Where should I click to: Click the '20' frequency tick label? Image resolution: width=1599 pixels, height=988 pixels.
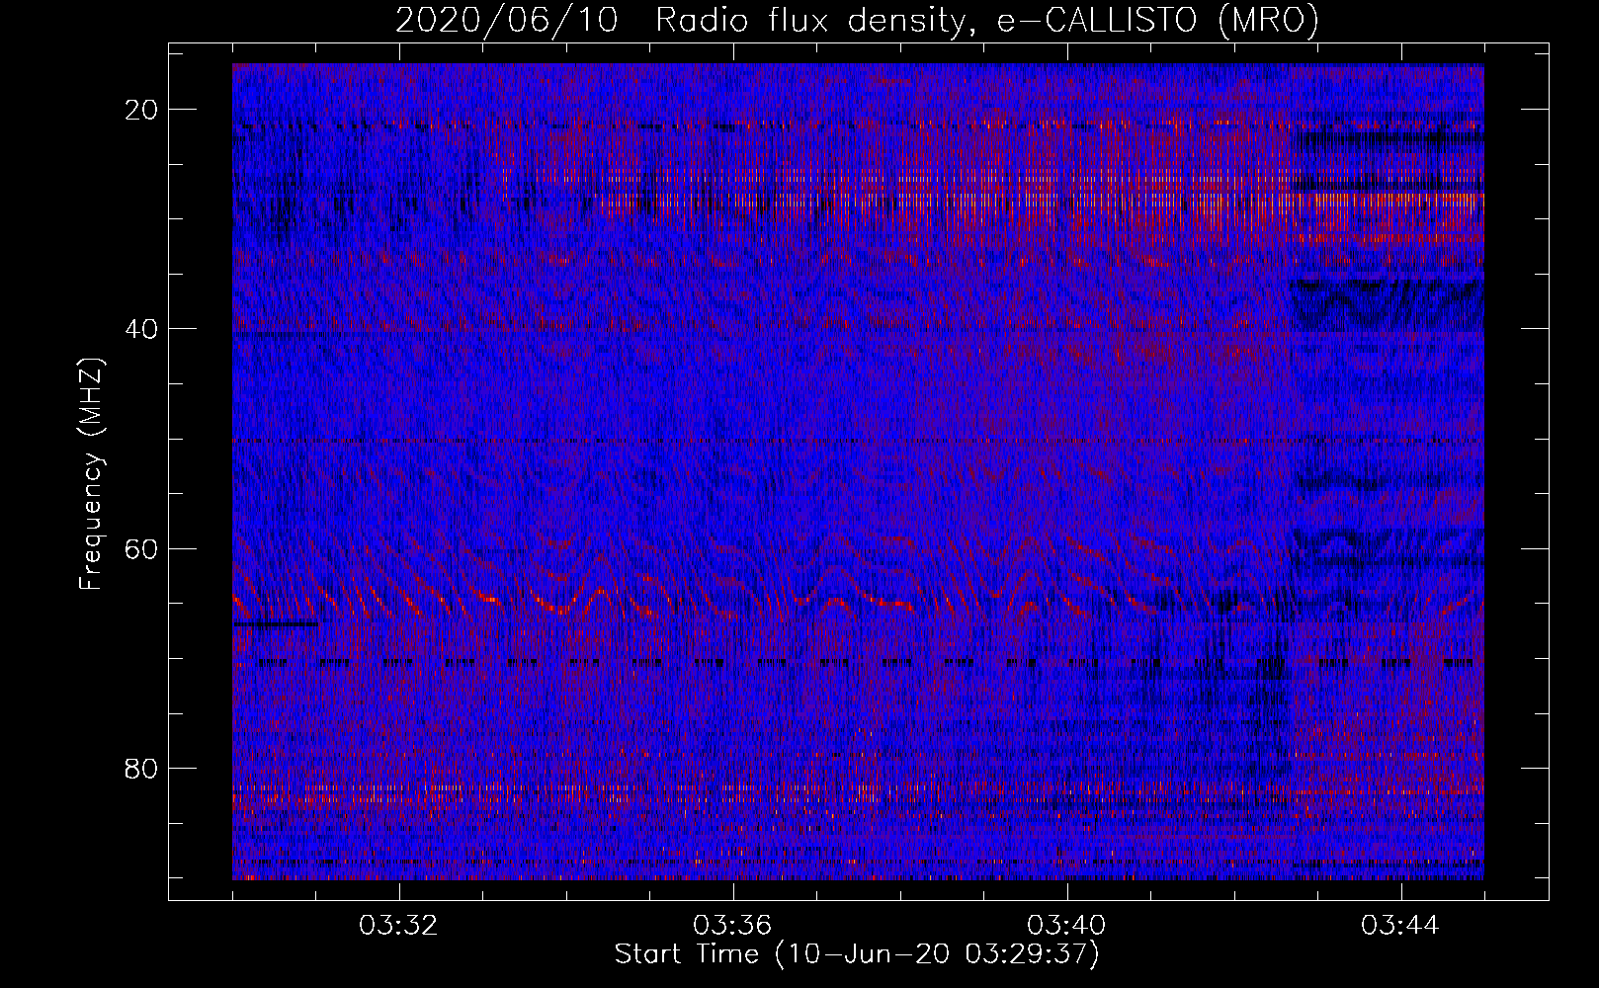click(x=142, y=110)
